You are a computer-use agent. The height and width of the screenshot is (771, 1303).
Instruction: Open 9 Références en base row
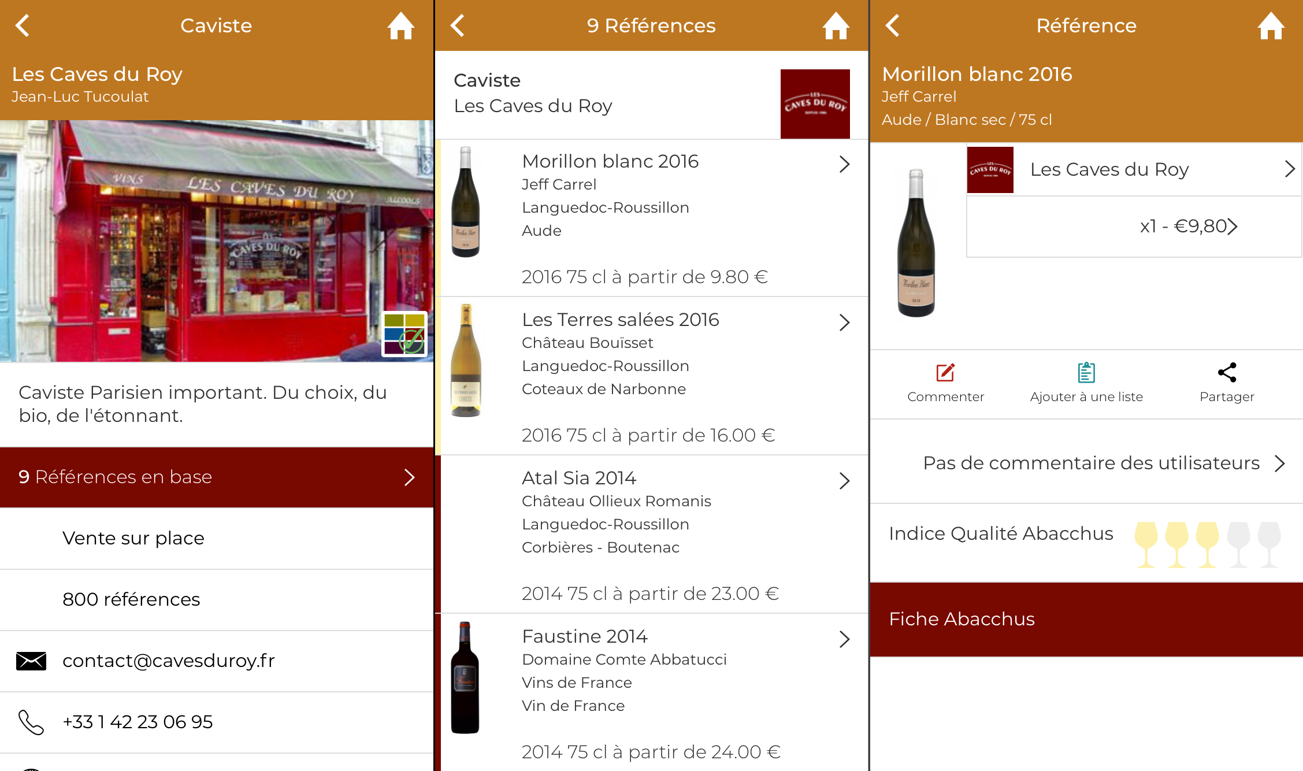[217, 477]
